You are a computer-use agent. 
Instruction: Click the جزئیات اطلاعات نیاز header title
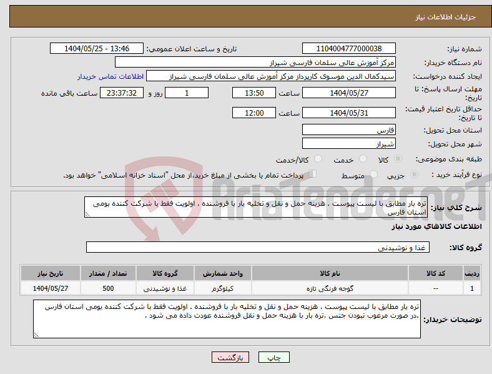pyautogui.click(x=446, y=17)
